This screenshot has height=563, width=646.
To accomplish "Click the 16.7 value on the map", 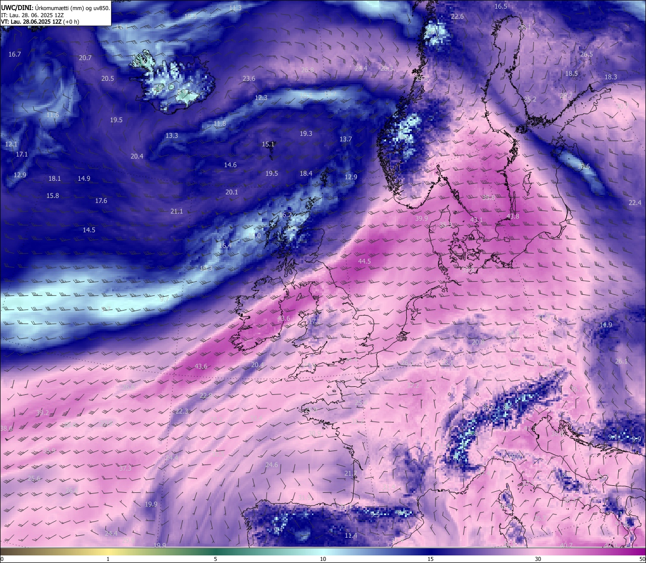I will 15,54.
